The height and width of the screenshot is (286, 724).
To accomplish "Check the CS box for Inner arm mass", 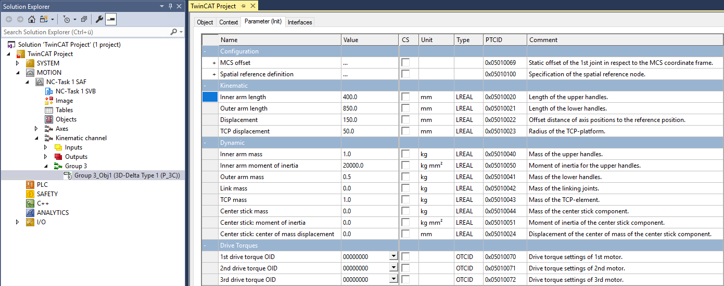I will pyautogui.click(x=405, y=154).
